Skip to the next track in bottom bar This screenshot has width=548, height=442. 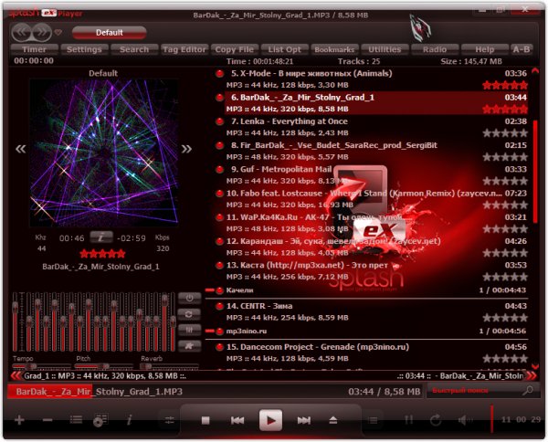[304, 420]
